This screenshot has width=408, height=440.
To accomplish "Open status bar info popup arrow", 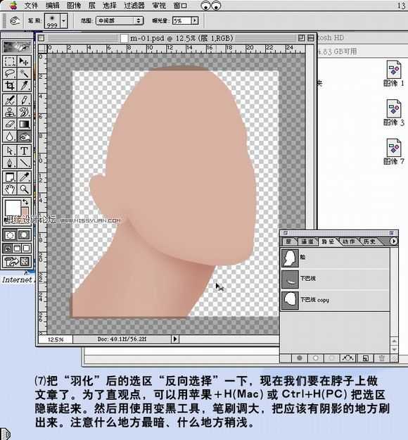I will click(175, 339).
